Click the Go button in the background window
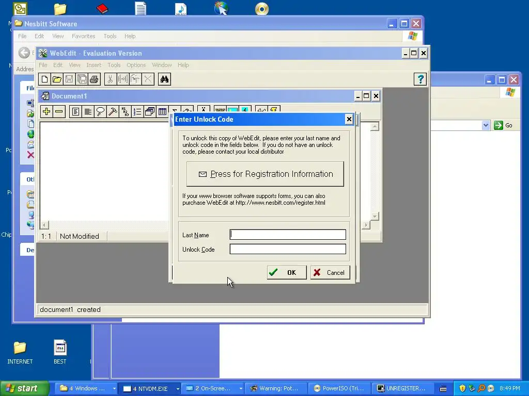The width and height of the screenshot is (529, 396). point(503,125)
